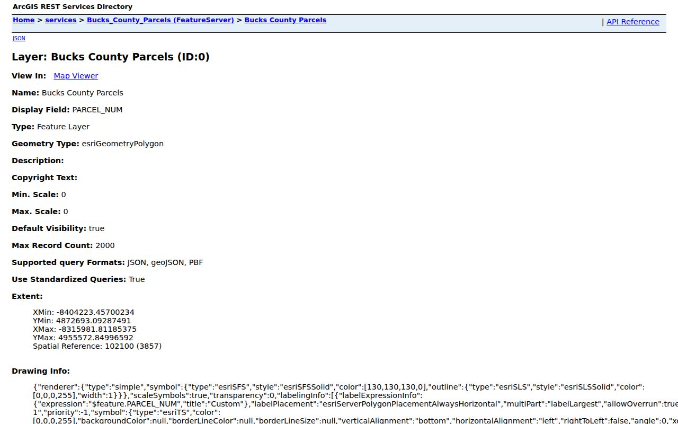Click the Copyright Text label
The width and height of the screenshot is (678, 424).
[44, 178]
